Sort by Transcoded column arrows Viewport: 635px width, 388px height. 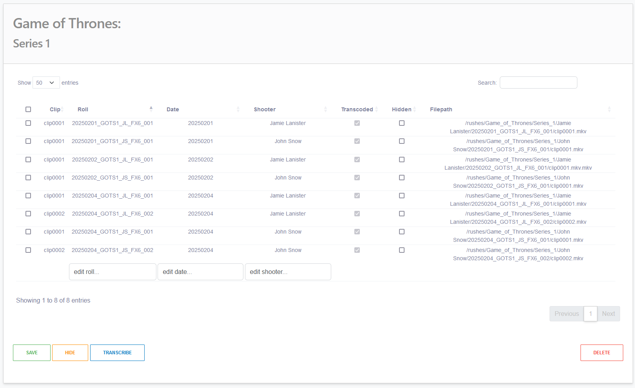coord(376,109)
